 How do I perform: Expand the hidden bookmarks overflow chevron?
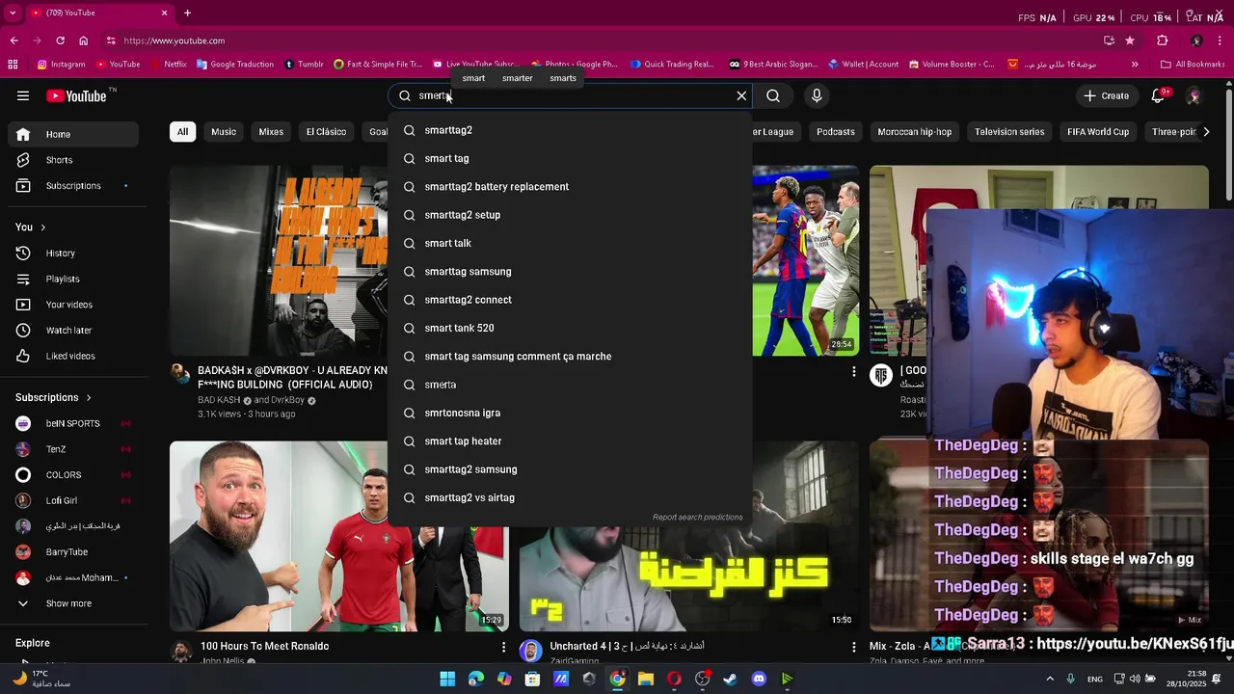(x=1135, y=65)
